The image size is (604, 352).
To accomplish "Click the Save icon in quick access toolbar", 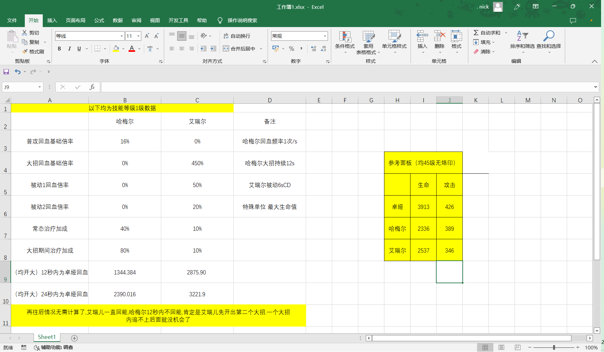I will coord(6,72).
